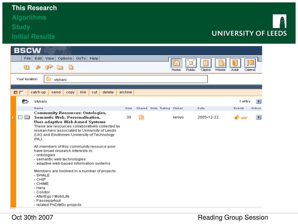Click the Study slide heading

point(21,27)
